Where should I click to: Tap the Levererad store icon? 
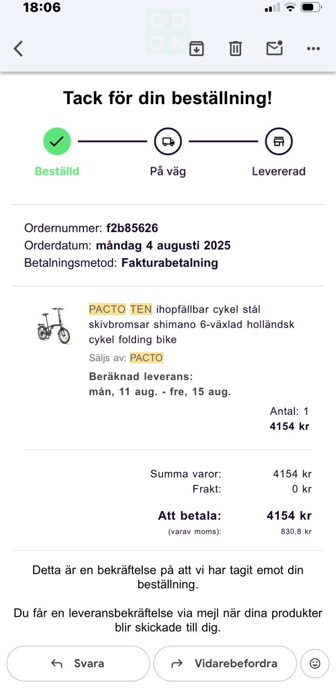[279, 142]
